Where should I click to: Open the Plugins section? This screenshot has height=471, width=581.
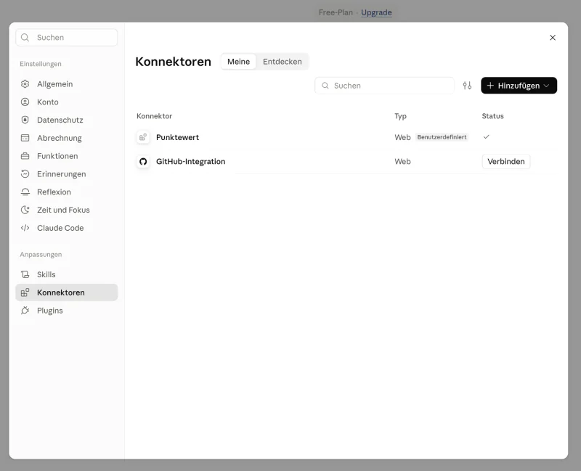click(x=67, y=311)
